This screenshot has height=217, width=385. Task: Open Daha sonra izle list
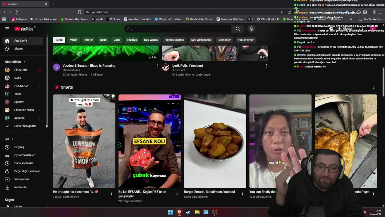click(23, 163)
